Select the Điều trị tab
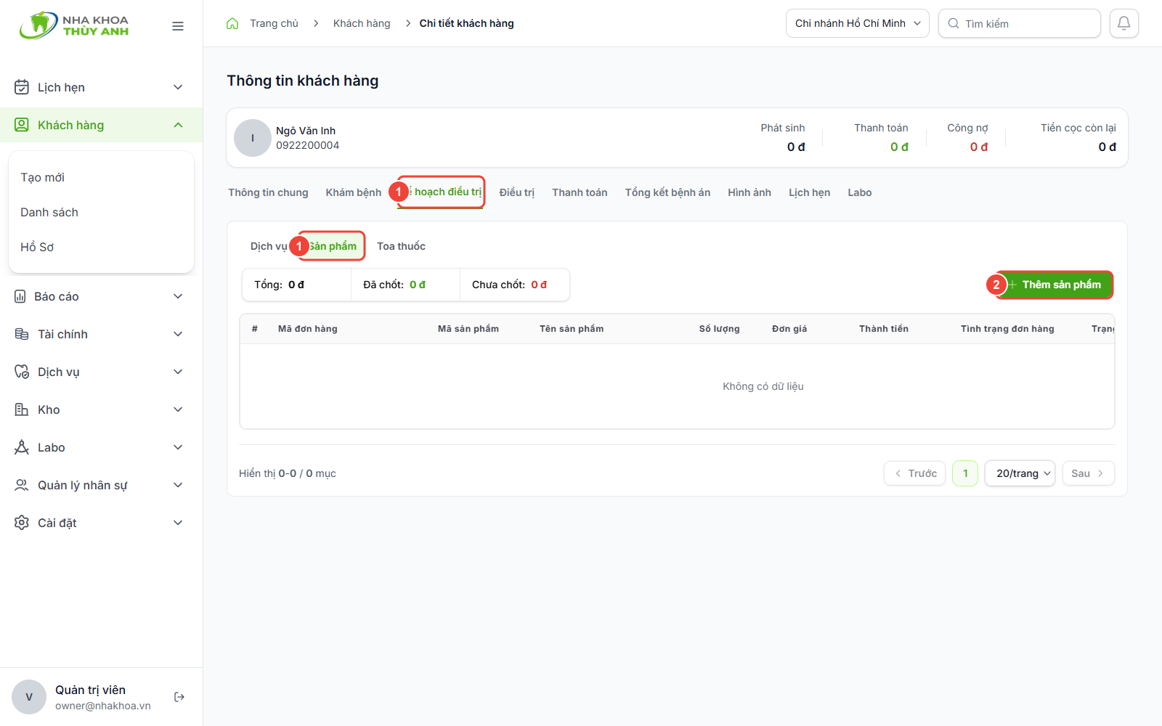 point(516,192)
